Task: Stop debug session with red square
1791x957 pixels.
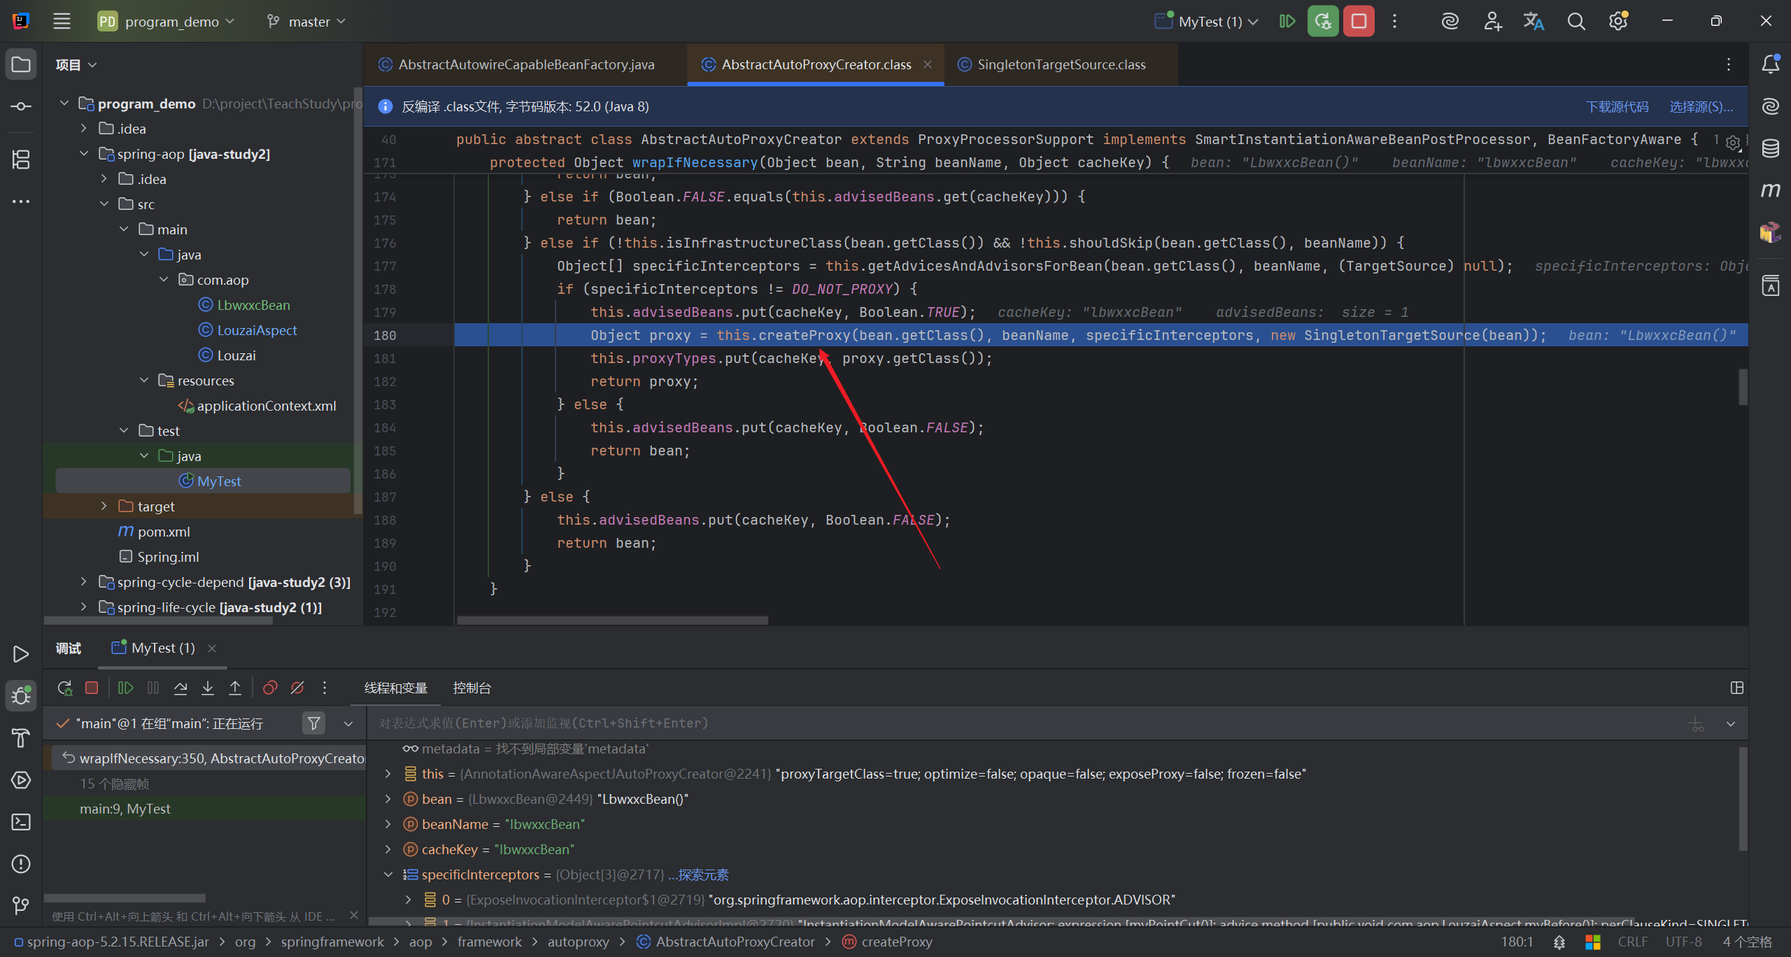Action: point(92,688)
